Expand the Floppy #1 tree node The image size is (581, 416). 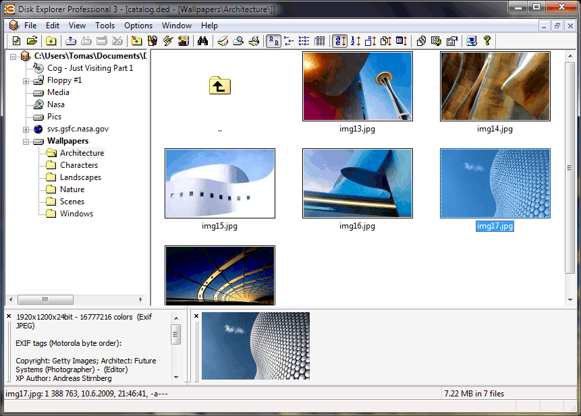(x=26, y=80)
